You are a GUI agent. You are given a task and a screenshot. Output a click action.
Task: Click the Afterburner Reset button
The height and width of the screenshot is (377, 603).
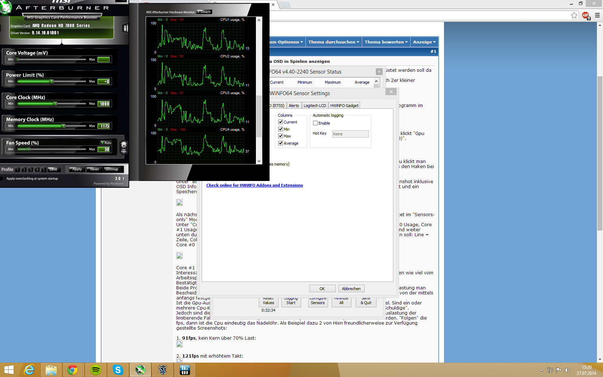point(94,169)
